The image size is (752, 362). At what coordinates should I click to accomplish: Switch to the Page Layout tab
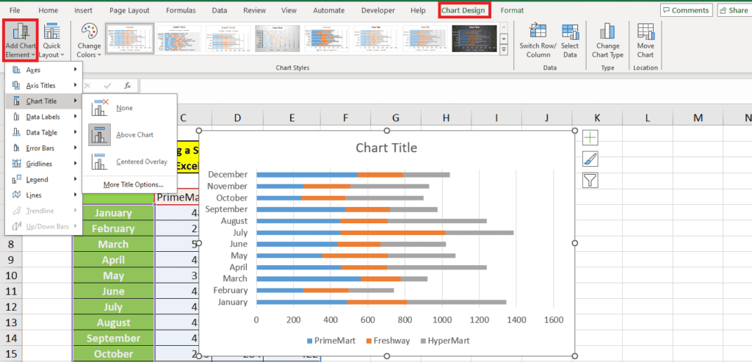pos(129,10)
